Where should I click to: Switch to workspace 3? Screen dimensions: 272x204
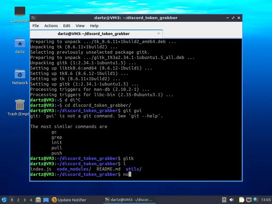(25, 200)
